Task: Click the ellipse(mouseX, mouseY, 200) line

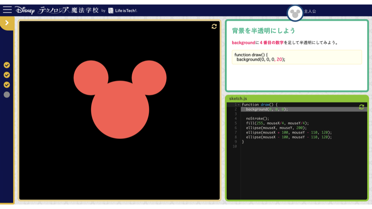Action: [276, 128]
